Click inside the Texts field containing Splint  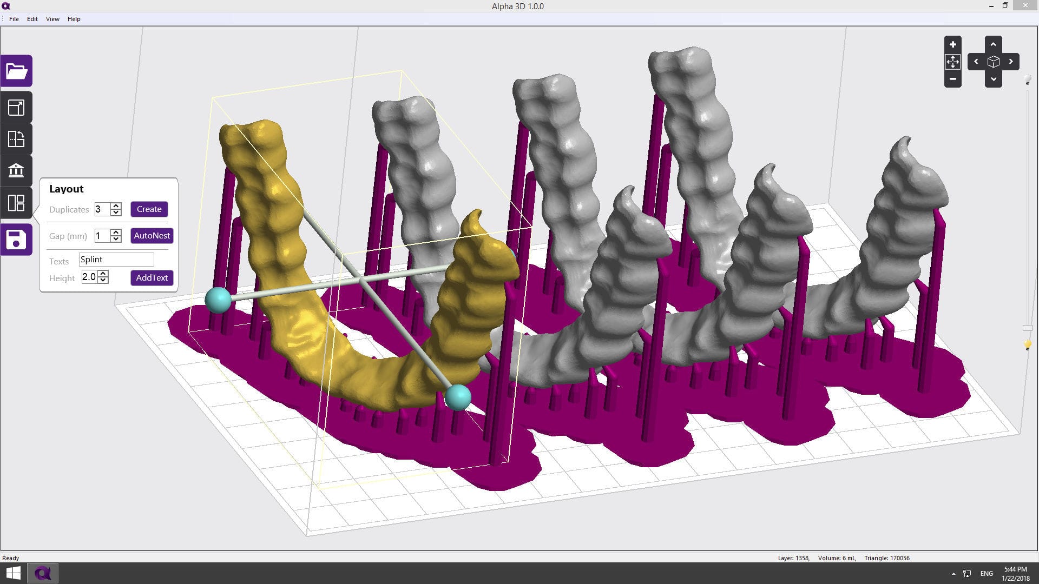[116, 259]
